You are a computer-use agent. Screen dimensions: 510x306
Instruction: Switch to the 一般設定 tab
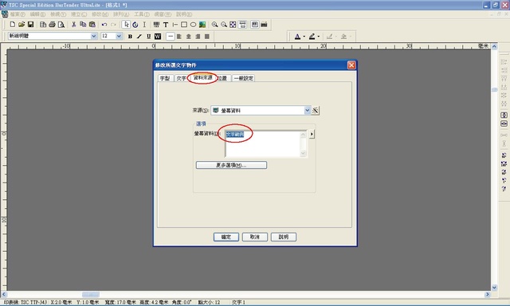click(x=243, y=78)
